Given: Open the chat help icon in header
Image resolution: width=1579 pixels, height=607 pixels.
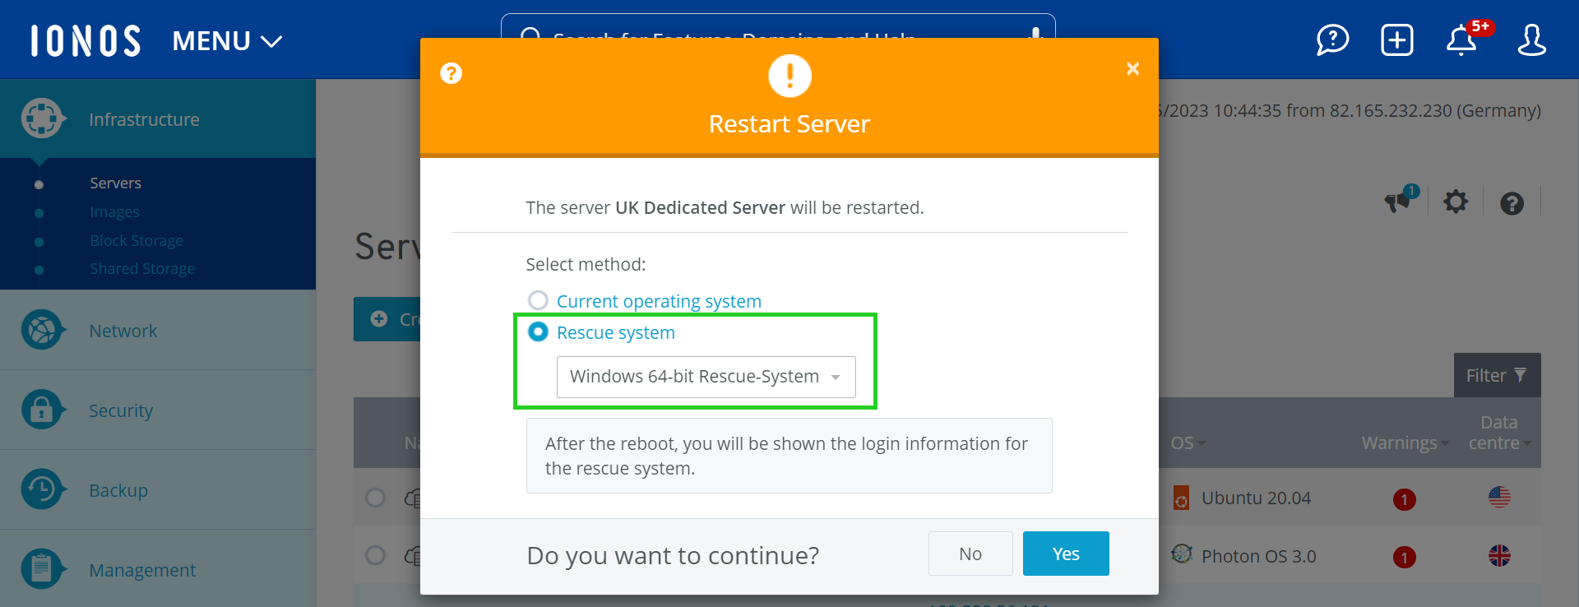Looking at the screenshot, I should [x=1332, y=39].
